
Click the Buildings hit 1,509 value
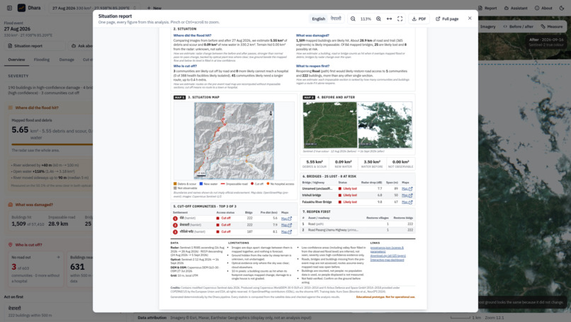[x=18, y=224]
